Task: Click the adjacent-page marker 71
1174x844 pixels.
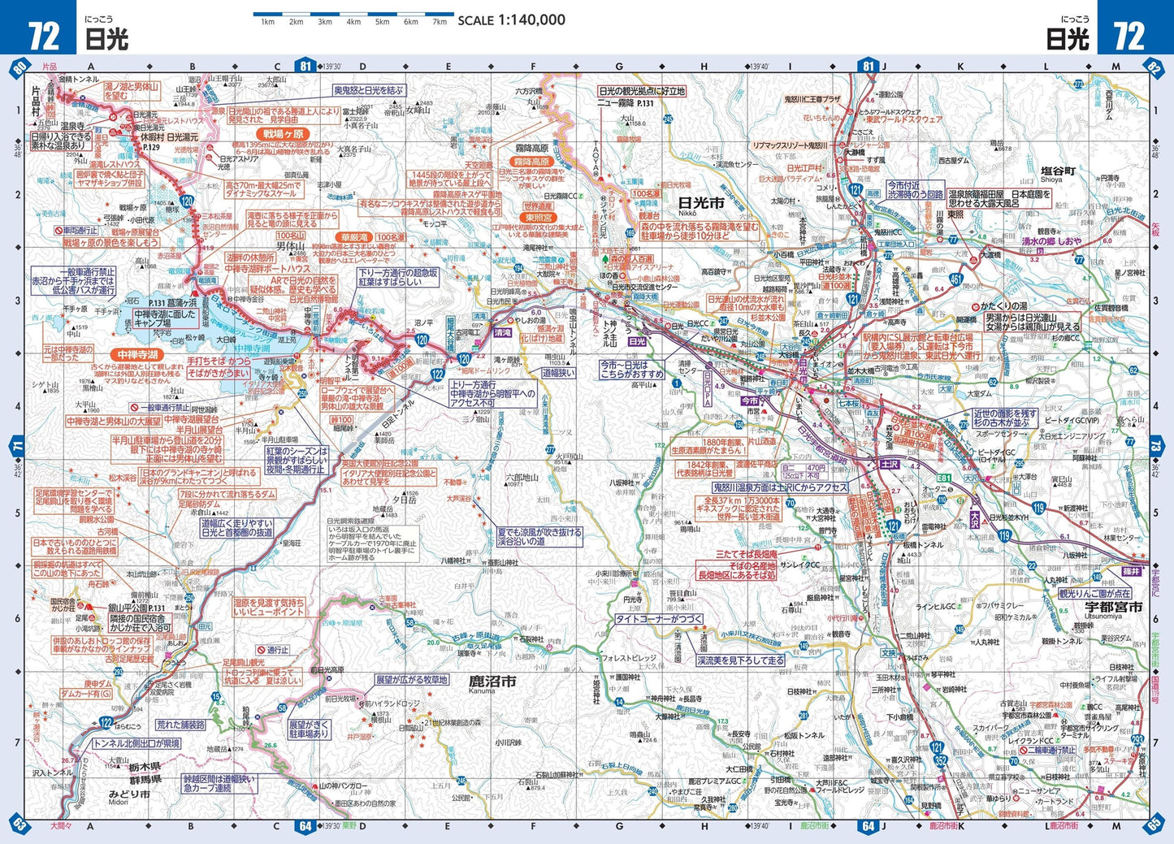Action: tap(17, 446)
